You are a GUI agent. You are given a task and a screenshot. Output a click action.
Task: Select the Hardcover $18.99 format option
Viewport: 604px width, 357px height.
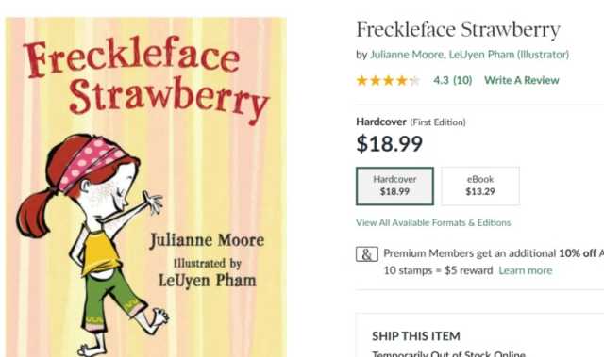394,186
